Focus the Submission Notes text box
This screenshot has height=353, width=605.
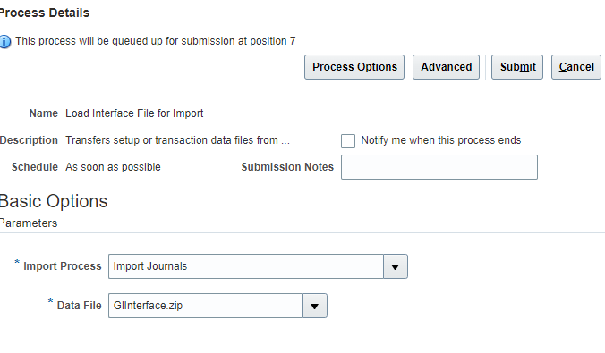tap(439, 167)
